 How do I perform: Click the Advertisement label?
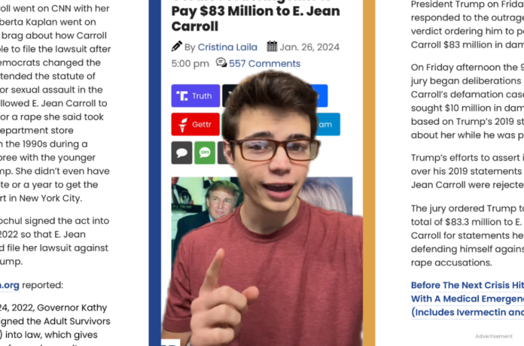pos(494,337)
